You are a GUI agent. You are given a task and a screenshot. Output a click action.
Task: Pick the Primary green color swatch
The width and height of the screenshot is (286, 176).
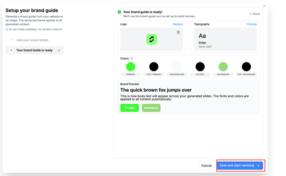(131, 67)
